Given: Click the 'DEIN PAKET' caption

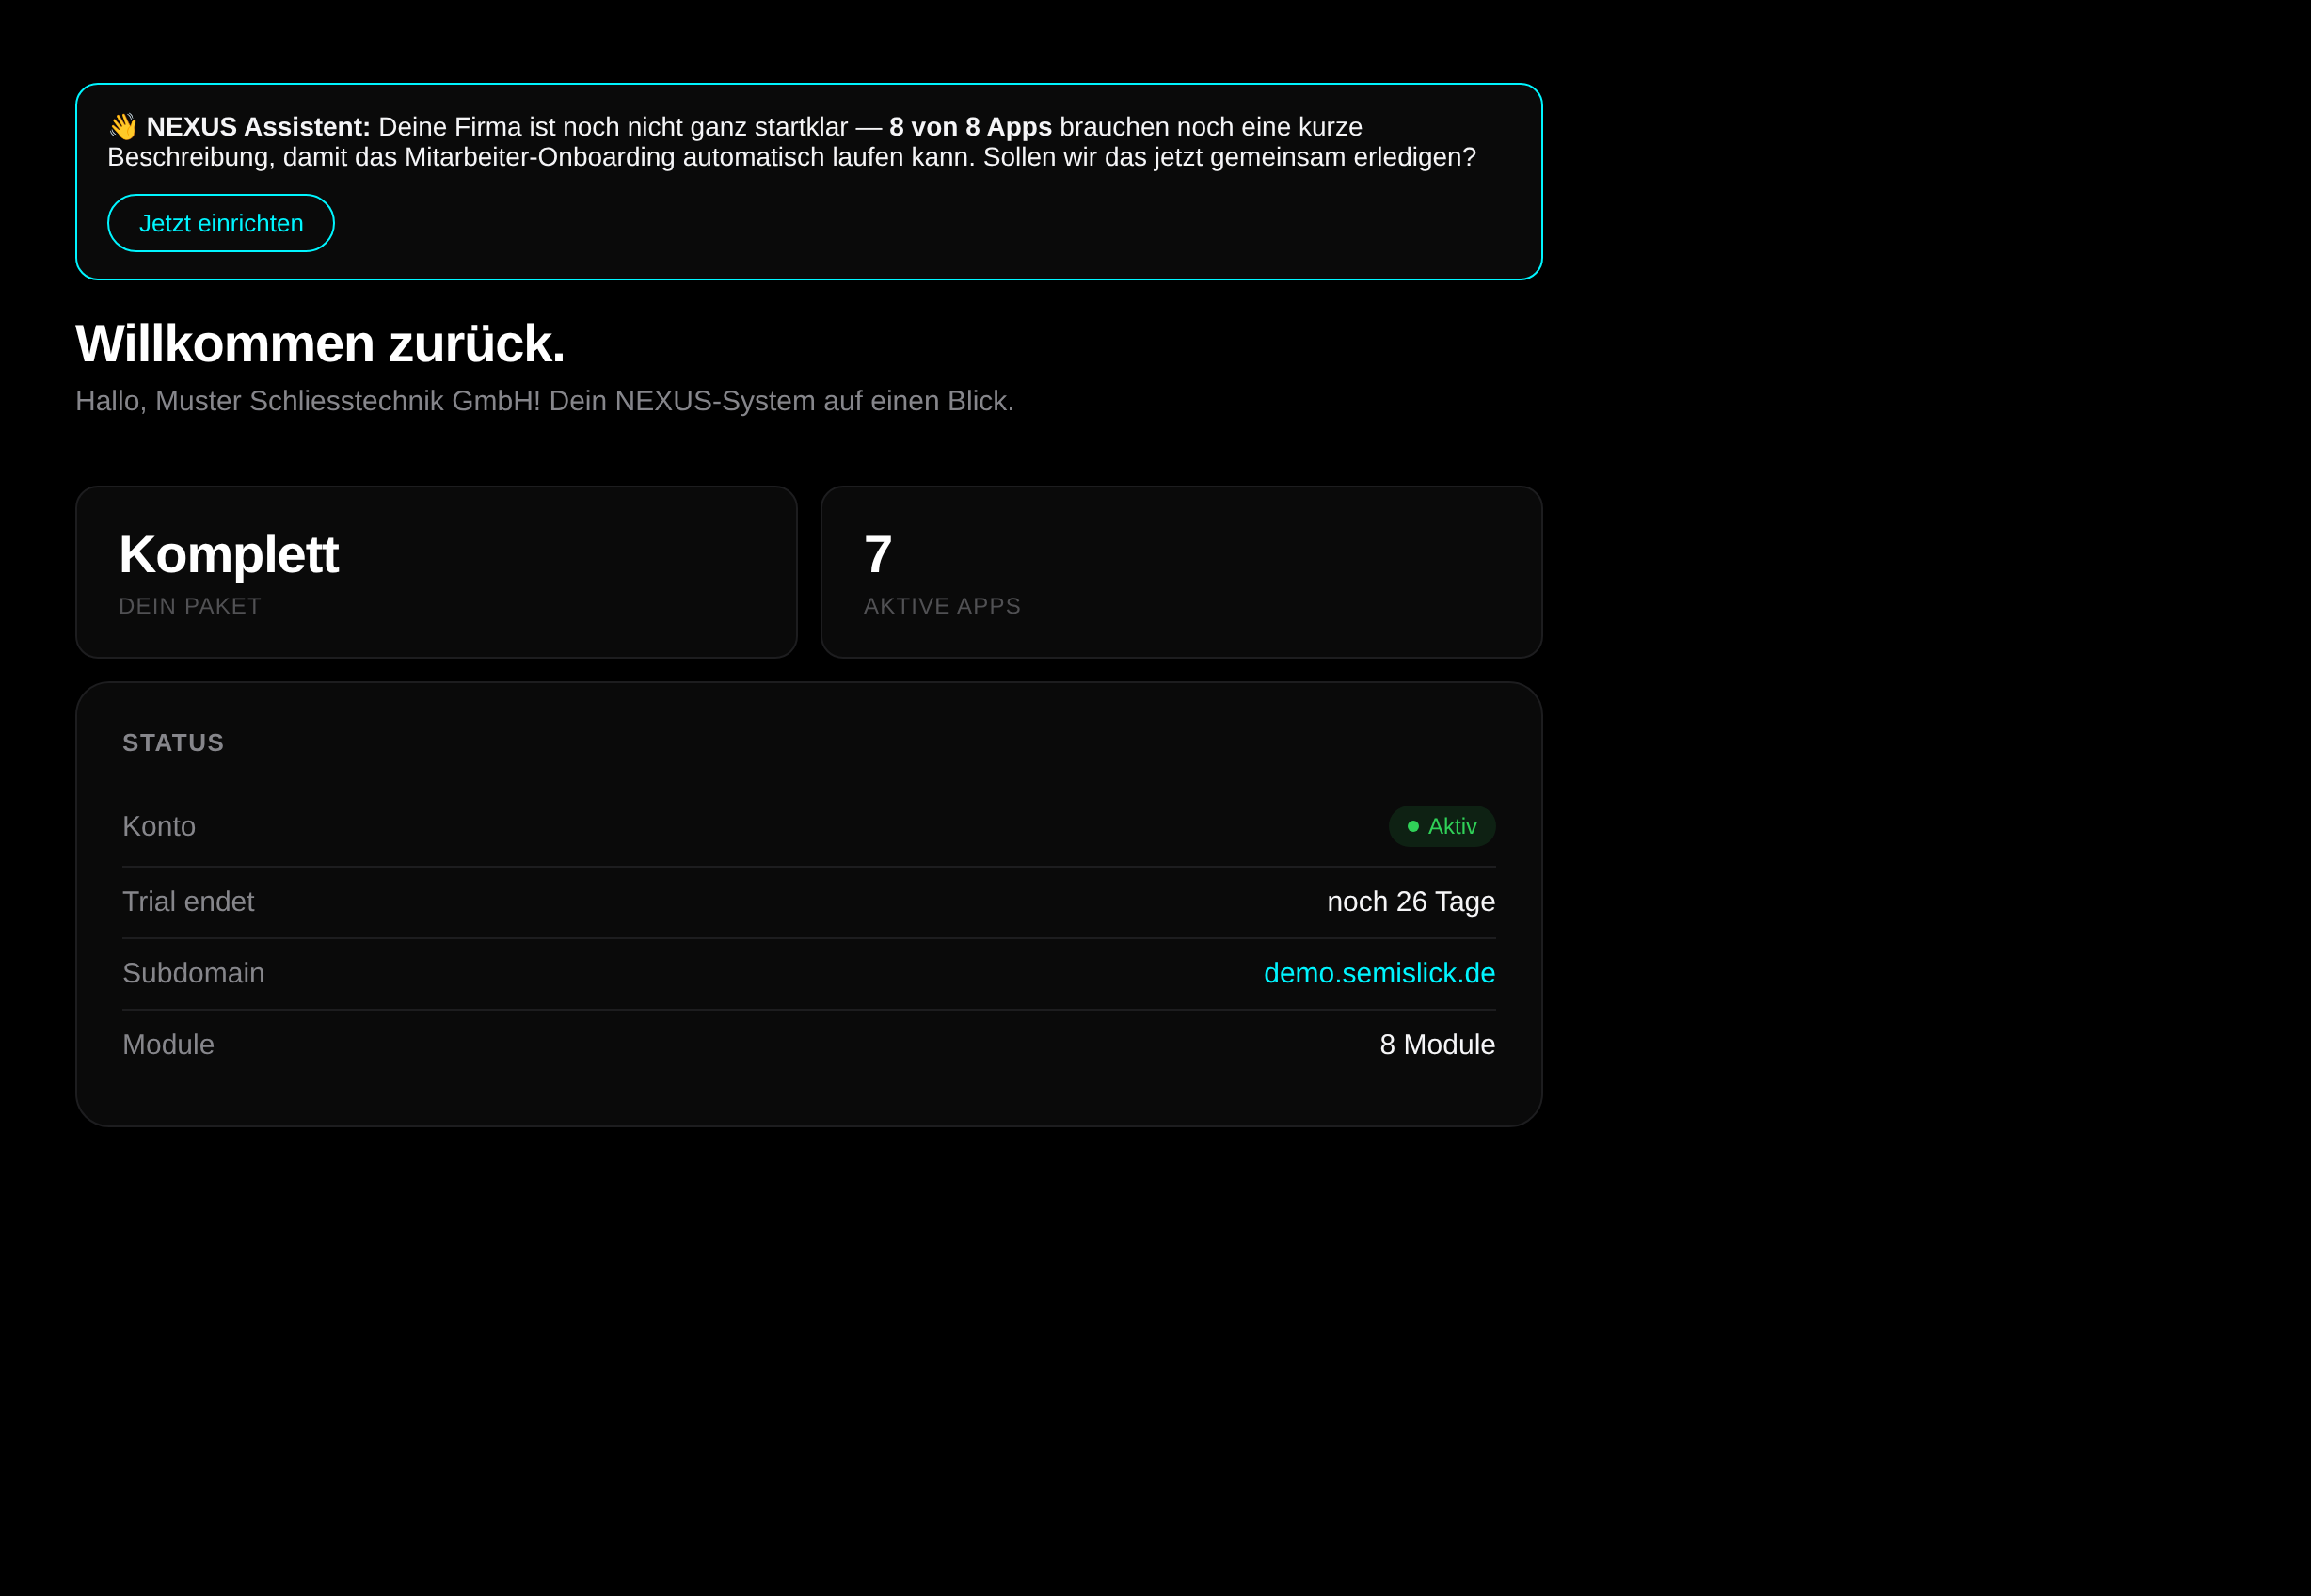Looking at the screenshot, I should (190, 606).
